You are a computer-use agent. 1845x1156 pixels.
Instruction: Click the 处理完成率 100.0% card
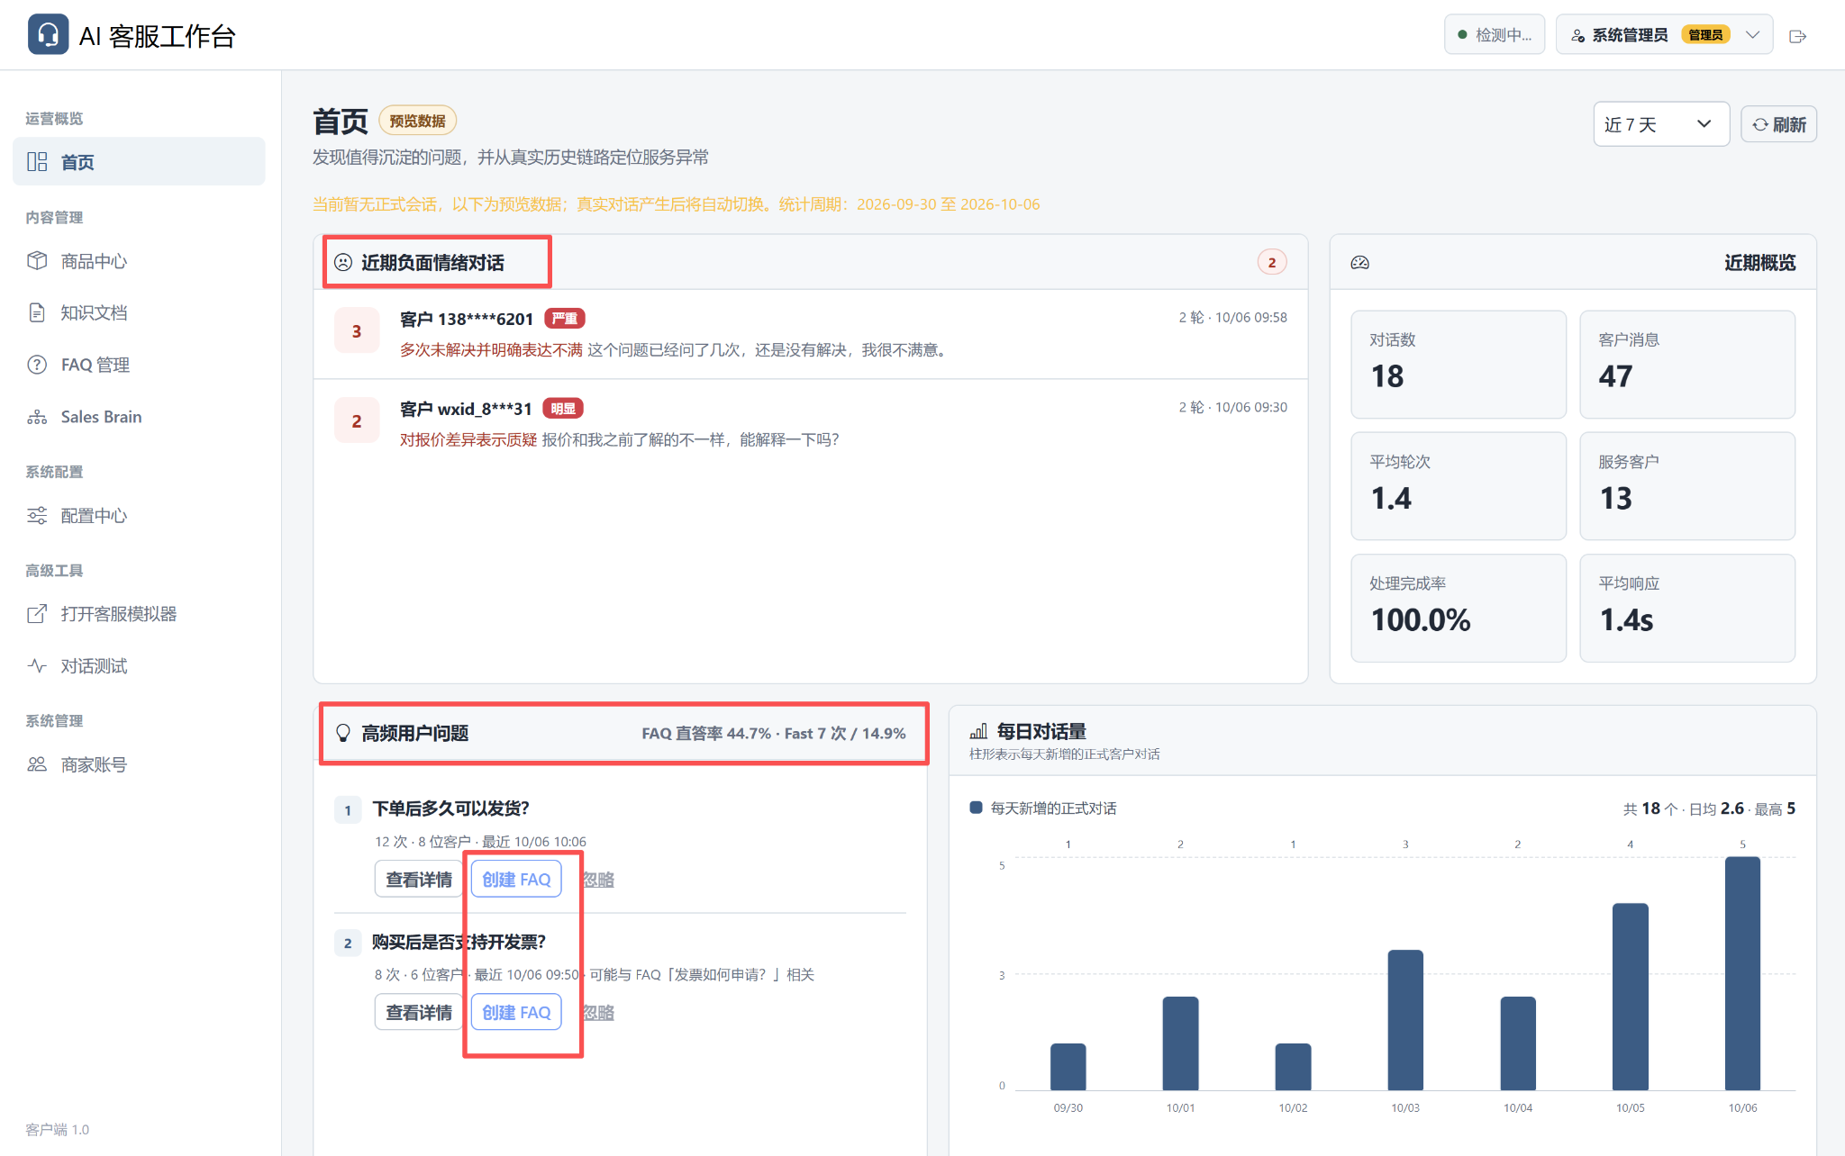1459,608
